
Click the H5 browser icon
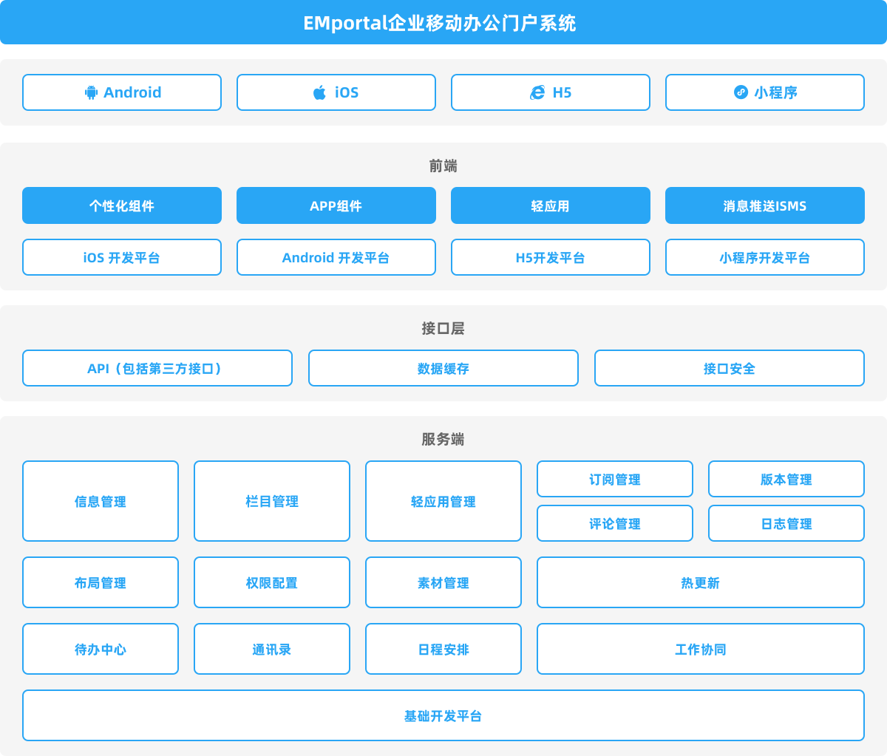[x=537, y=92]
